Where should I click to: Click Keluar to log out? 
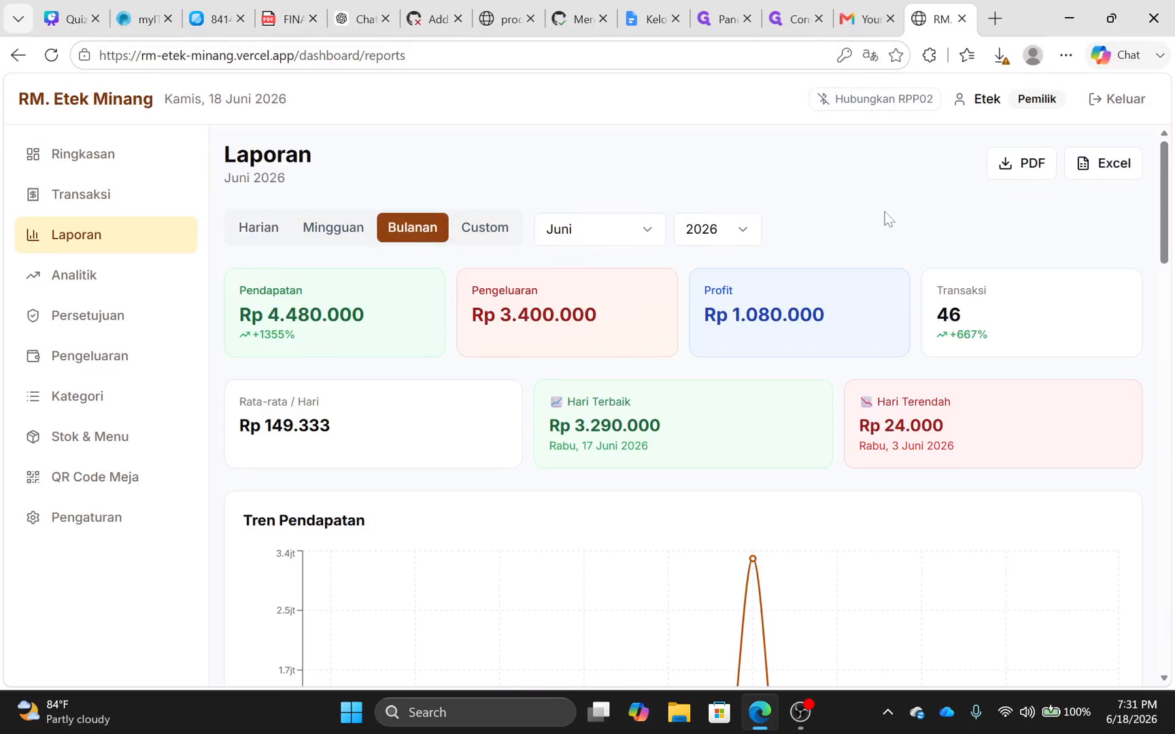point(1117,99)
